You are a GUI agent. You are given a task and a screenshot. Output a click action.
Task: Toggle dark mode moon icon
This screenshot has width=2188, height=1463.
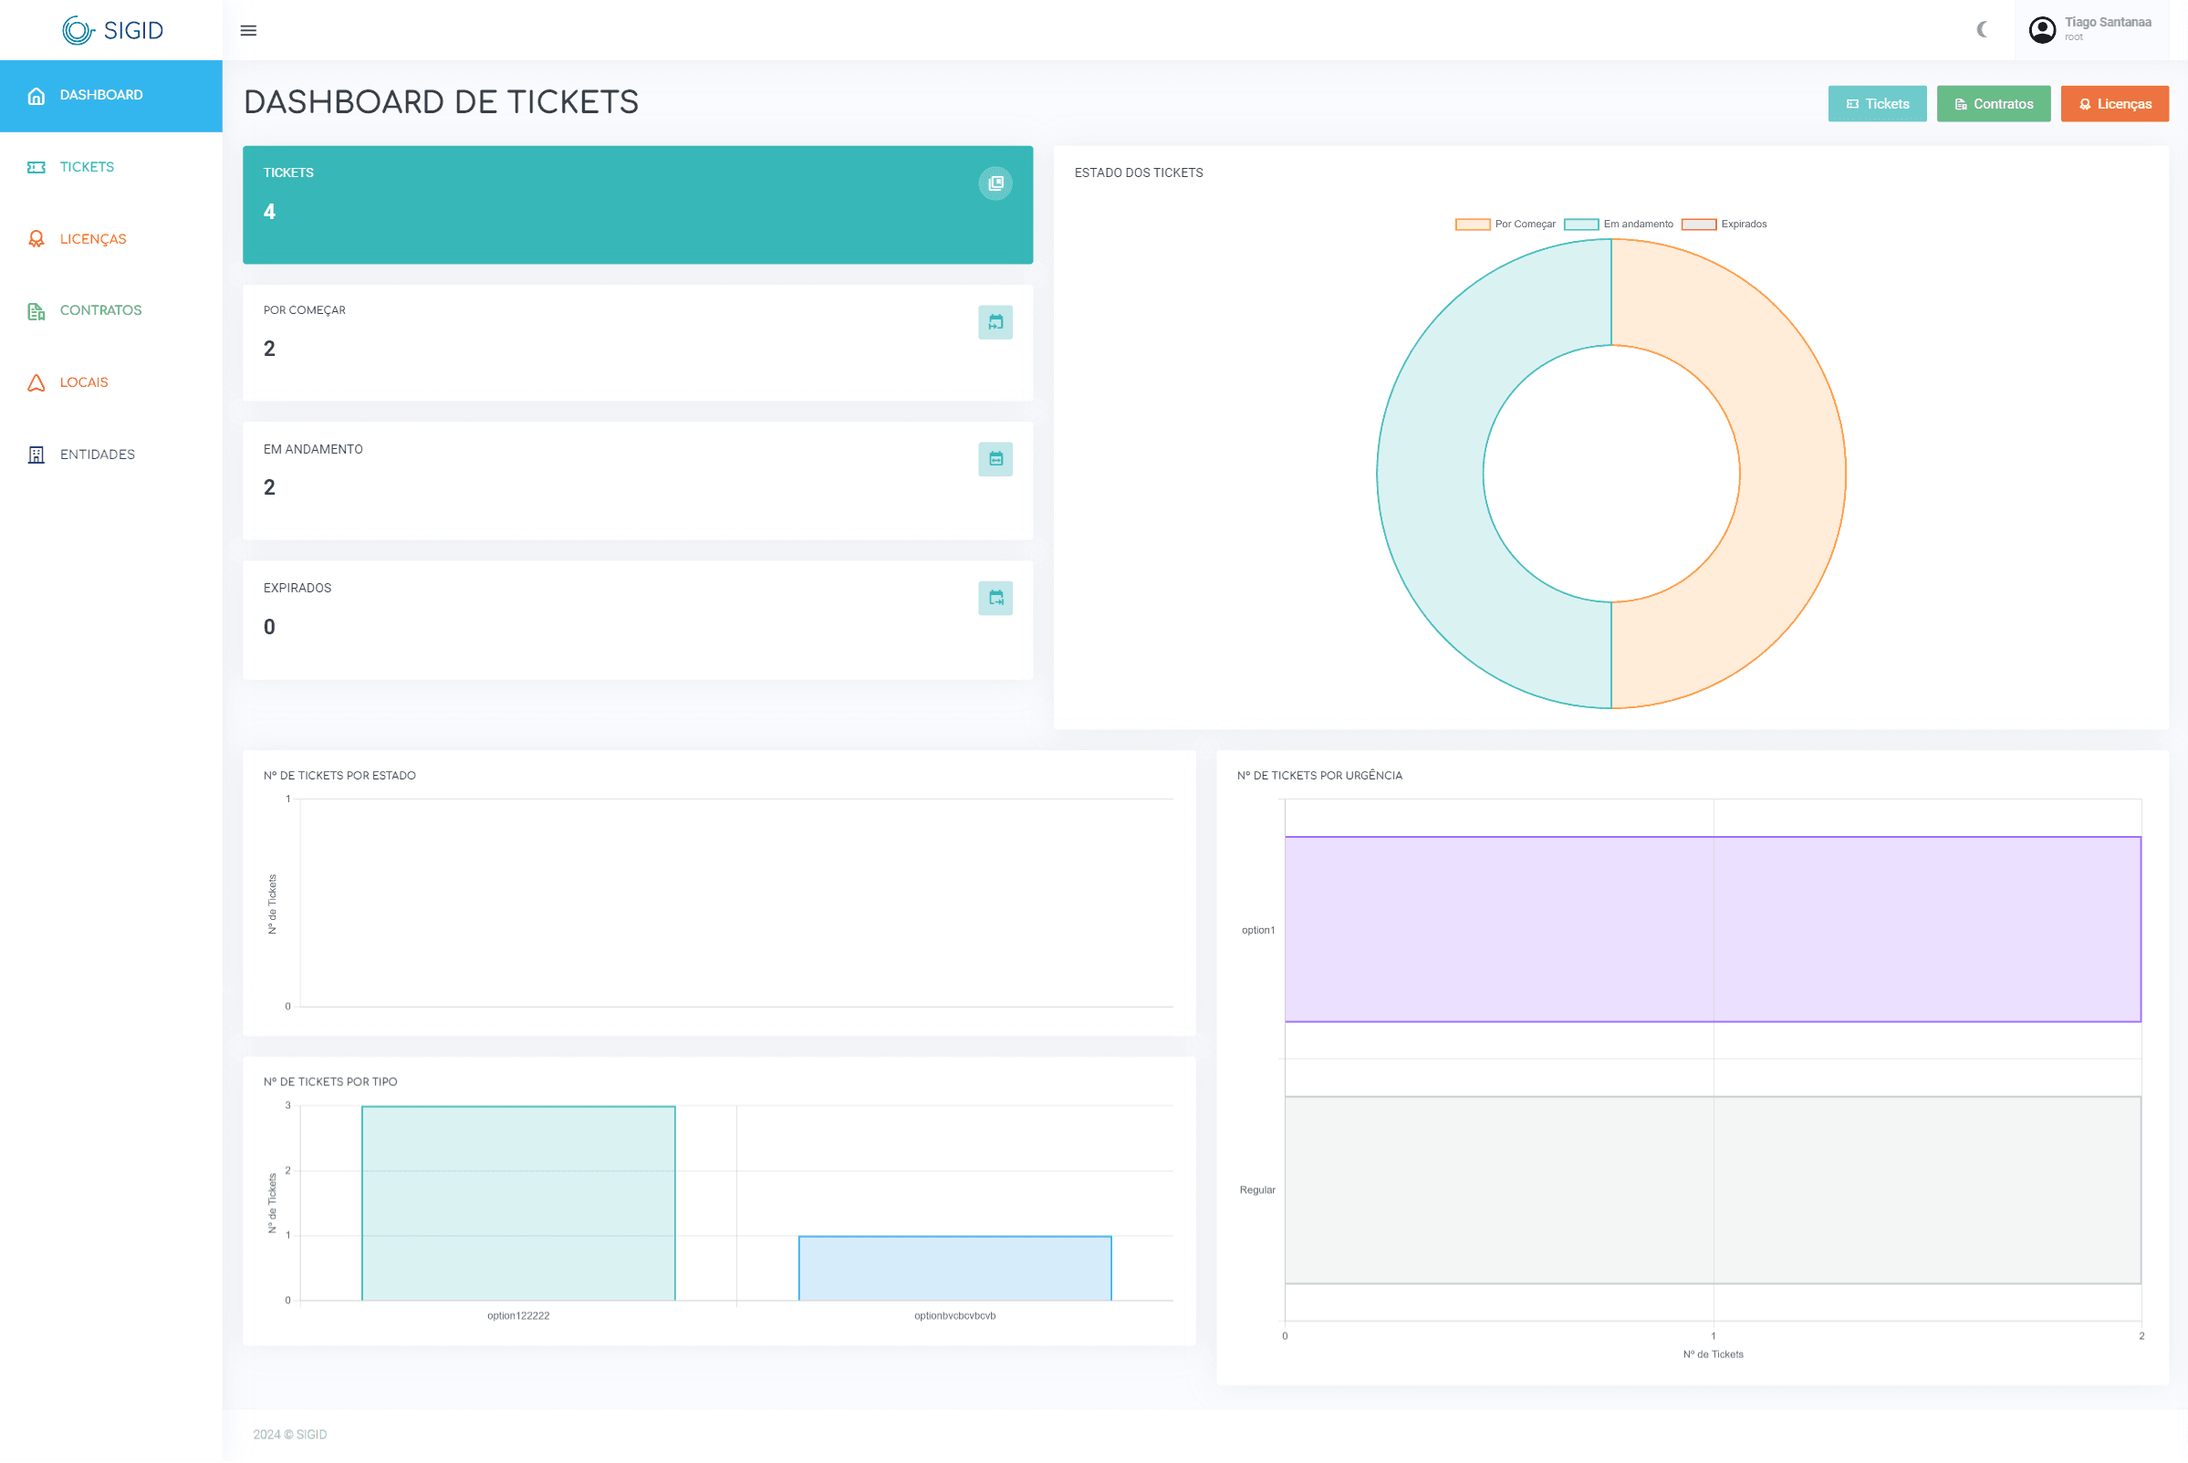[1982, 30]
